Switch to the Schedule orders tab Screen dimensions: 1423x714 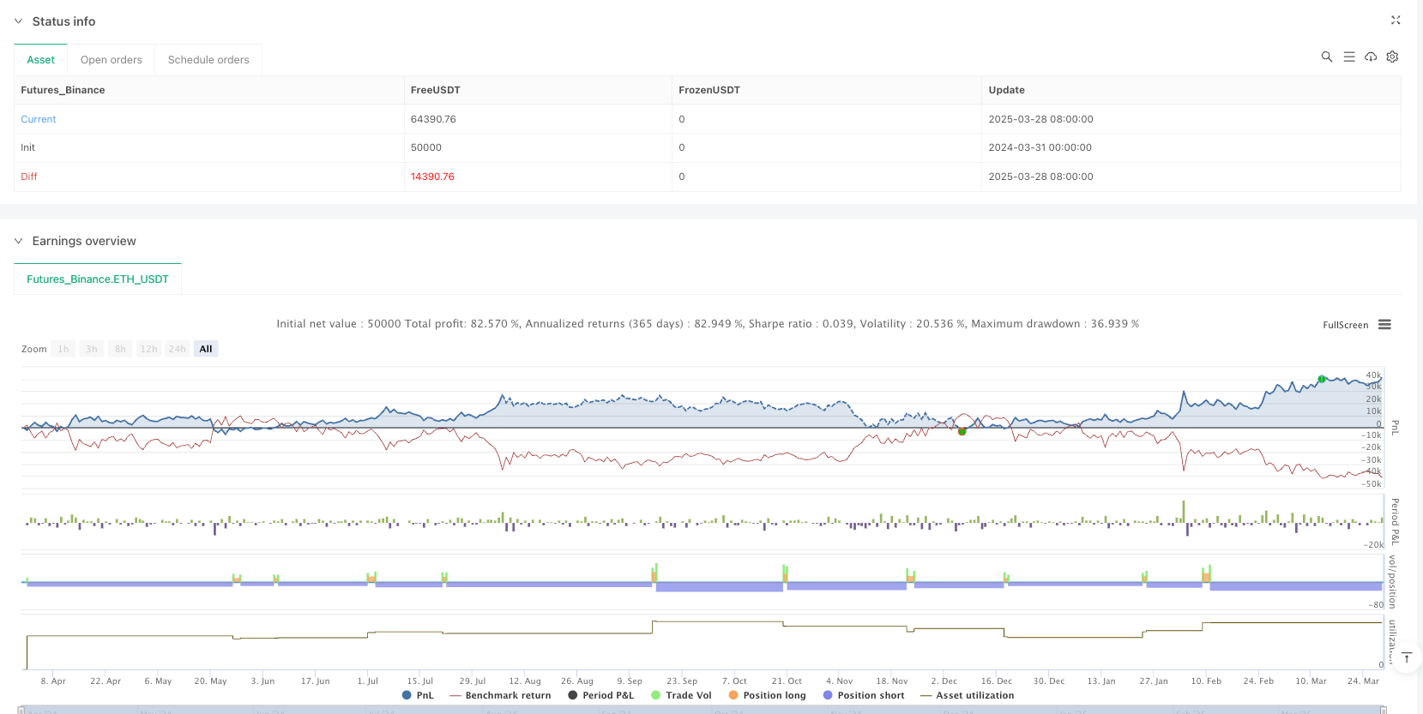(x=208, y=60)
